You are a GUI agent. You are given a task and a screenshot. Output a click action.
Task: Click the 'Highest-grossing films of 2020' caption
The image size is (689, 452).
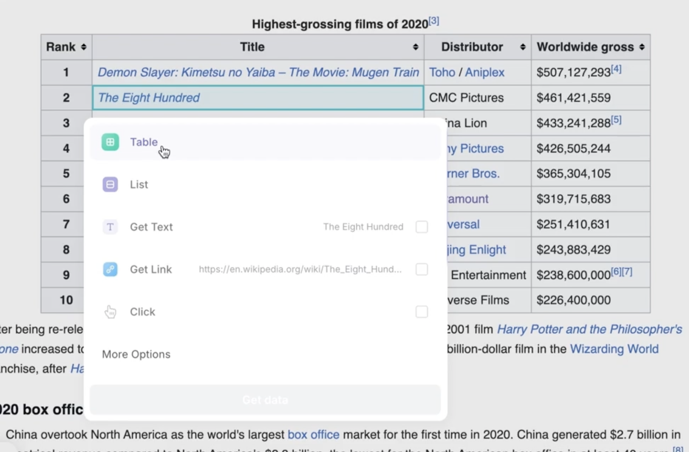[340, 24]
